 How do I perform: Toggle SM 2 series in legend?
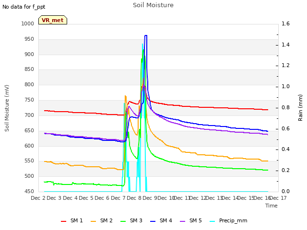(x=102, y=220)
